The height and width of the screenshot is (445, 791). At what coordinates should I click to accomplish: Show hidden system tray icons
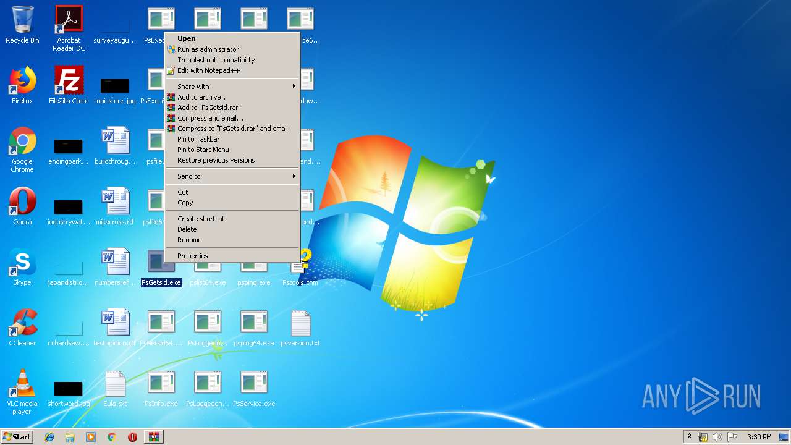(689, 437)
